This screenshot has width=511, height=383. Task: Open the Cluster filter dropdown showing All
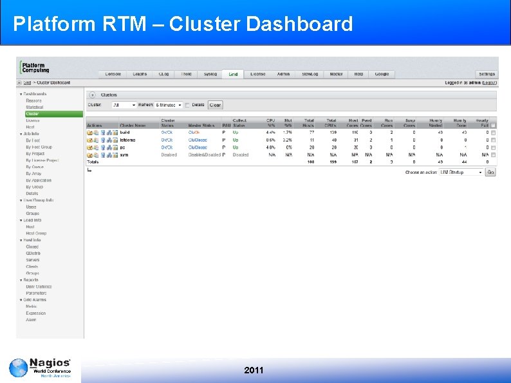(x=124, y=105)
